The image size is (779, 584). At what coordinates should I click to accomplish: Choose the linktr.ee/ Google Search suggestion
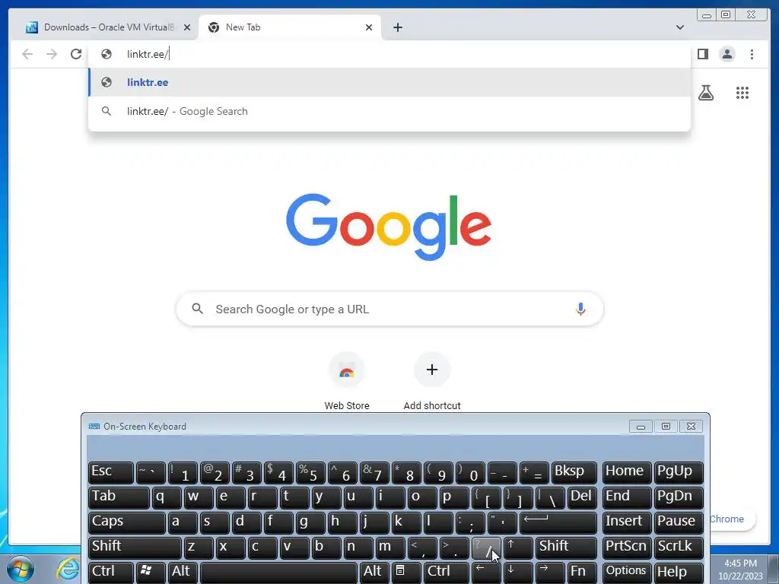click(x=389, y=111)
